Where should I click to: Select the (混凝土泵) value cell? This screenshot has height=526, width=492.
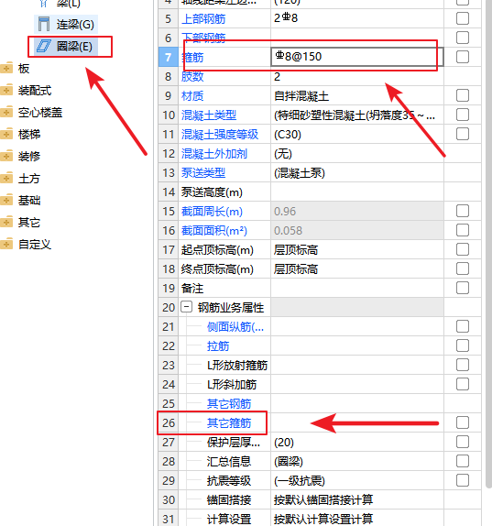tap(356, 173)
